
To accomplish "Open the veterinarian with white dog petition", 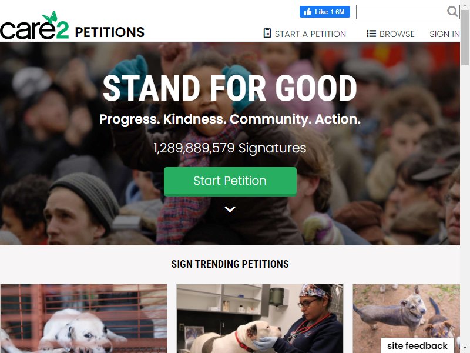I will (260, 318).
